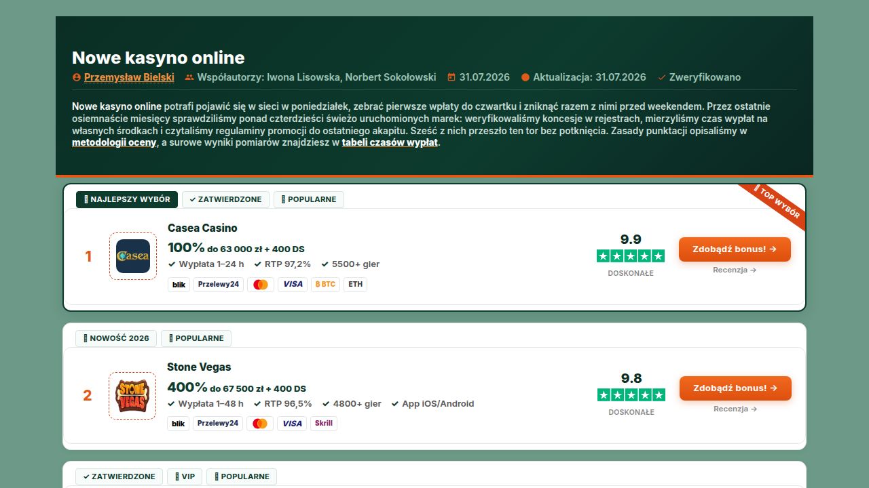Click the 'Wypłata 1–48 h' feature
The width and height of the screenshot is (869, 488).
(205, 404)
